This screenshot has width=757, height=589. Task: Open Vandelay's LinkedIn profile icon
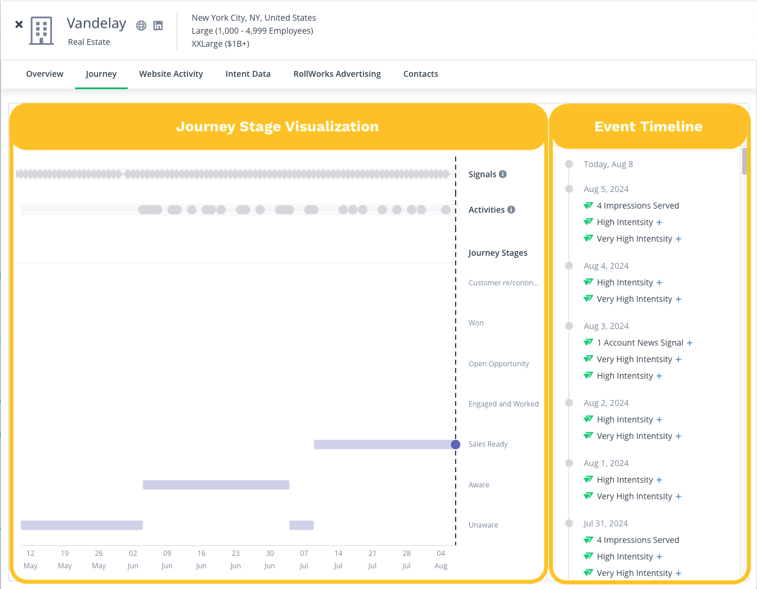pyautogui.click(x=158, y=25)
